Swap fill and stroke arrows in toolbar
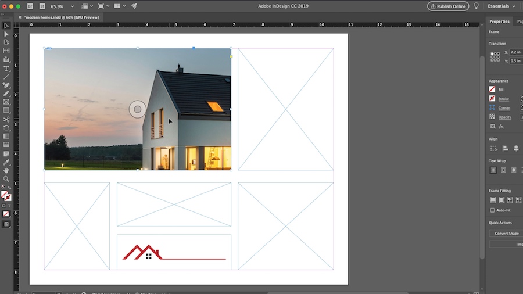The image size is (523, 294). point(9,187)
